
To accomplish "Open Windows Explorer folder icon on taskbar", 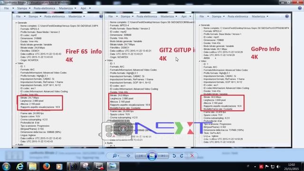I will coord(33,166).
